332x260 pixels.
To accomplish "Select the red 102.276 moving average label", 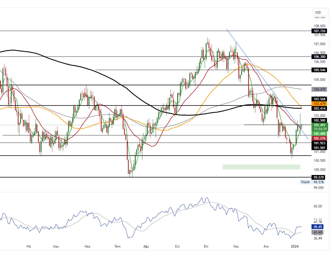I will (319, 138).
